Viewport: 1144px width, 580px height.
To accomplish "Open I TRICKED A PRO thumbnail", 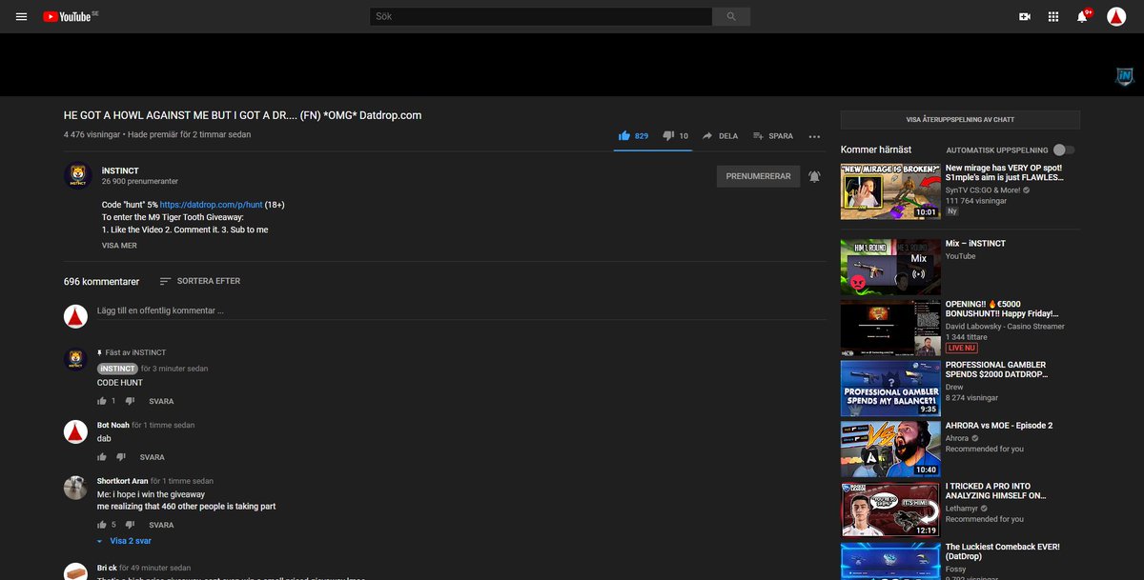I will [890, 510].
